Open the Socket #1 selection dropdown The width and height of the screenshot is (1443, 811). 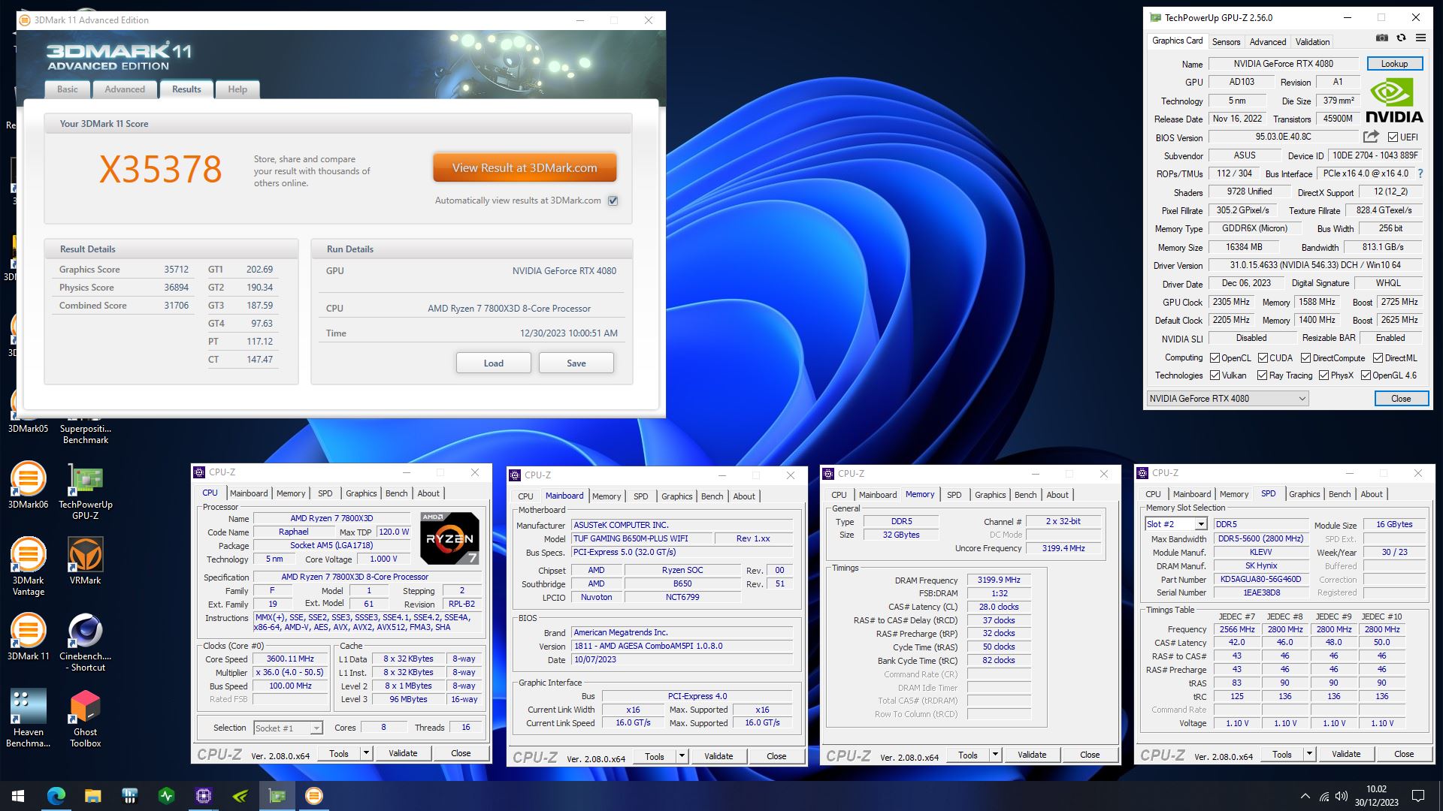pyautogui.click(x=288, y=728)
